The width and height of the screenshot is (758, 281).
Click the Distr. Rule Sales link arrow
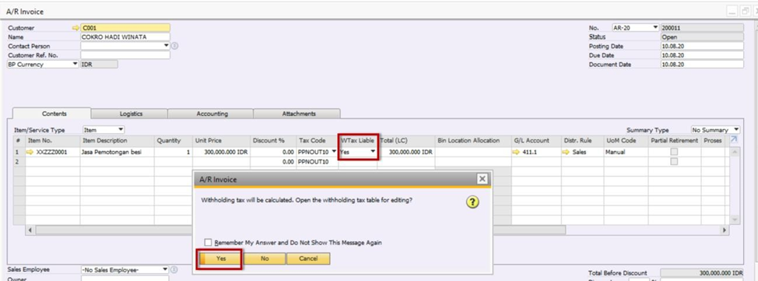566,152
